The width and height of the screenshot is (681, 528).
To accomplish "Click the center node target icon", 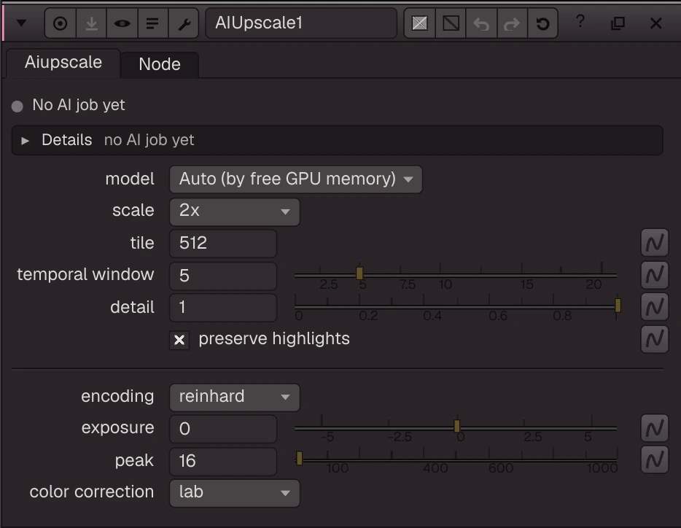I will pyautogui.click(x=61, y=23).
